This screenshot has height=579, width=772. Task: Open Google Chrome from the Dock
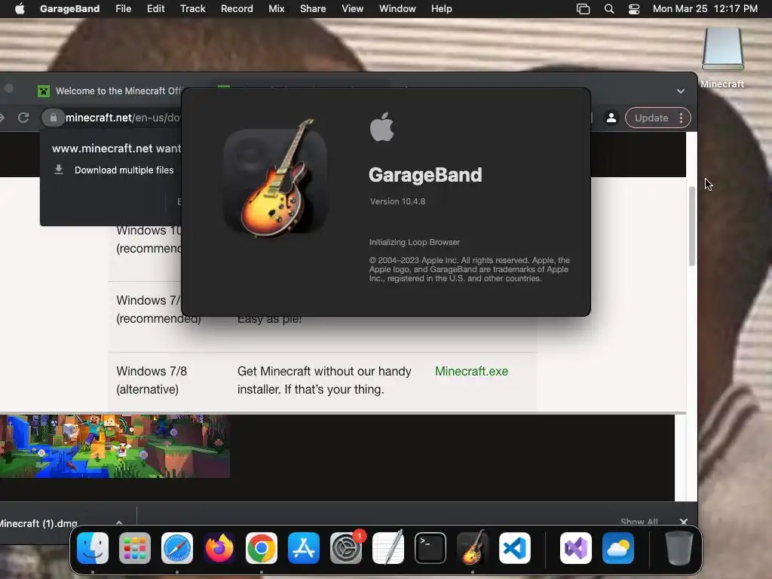click(x=262, y=548)
